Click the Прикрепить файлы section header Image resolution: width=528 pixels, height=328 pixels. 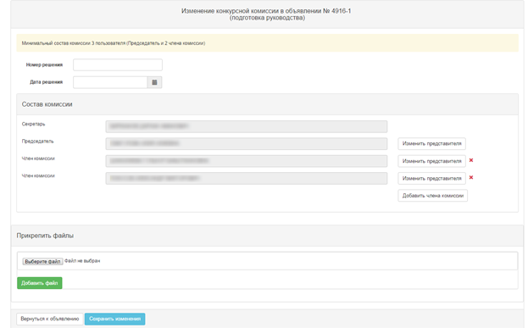[x=267, y=236]
